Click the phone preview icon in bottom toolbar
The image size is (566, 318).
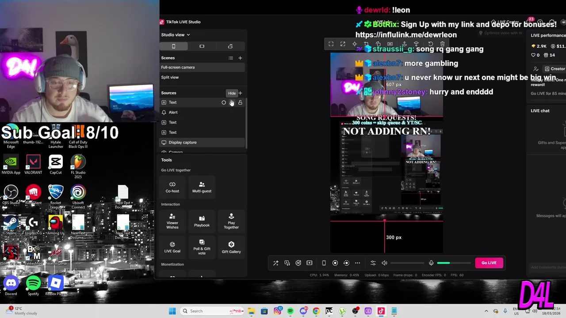pos(324,263)
